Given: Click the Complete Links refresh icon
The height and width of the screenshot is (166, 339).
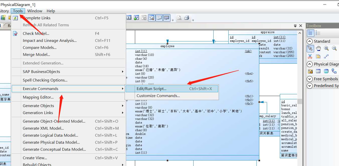Looking at the screenshot, I should (x=16, y=18).
